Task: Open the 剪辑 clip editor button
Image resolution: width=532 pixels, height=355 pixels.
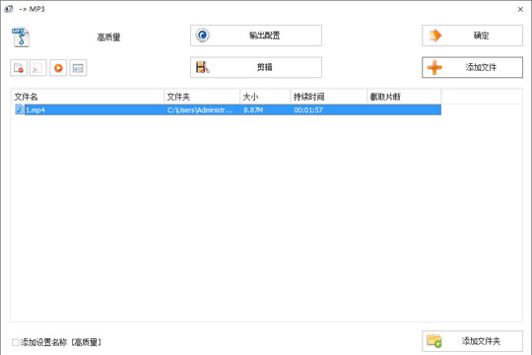Action: tap(256, 67)
